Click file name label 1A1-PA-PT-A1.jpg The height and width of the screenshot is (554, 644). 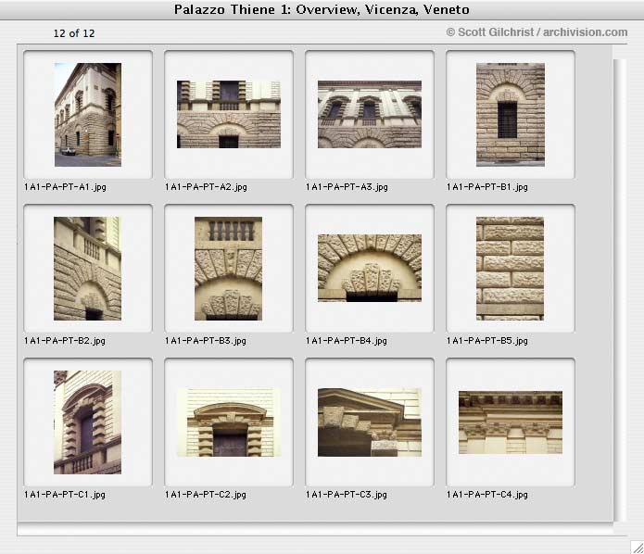tap(65, 187)
